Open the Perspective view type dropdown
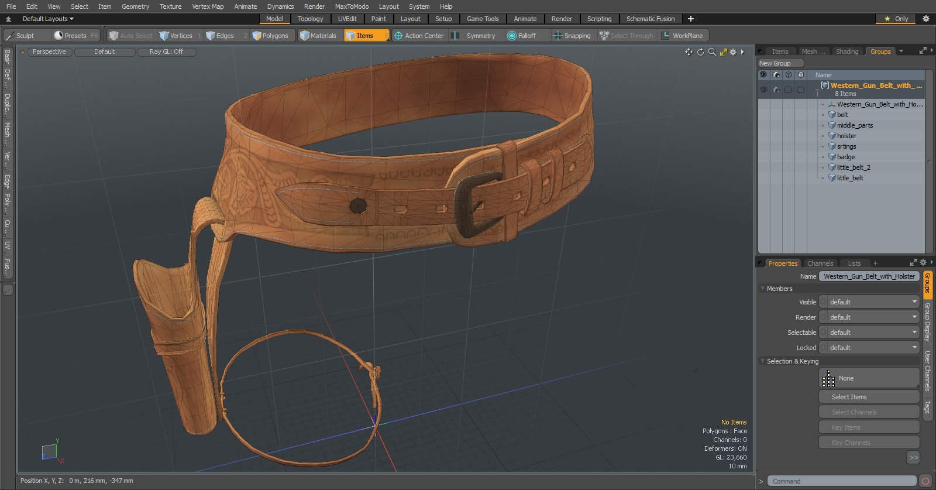 click(x=49, y=52)
